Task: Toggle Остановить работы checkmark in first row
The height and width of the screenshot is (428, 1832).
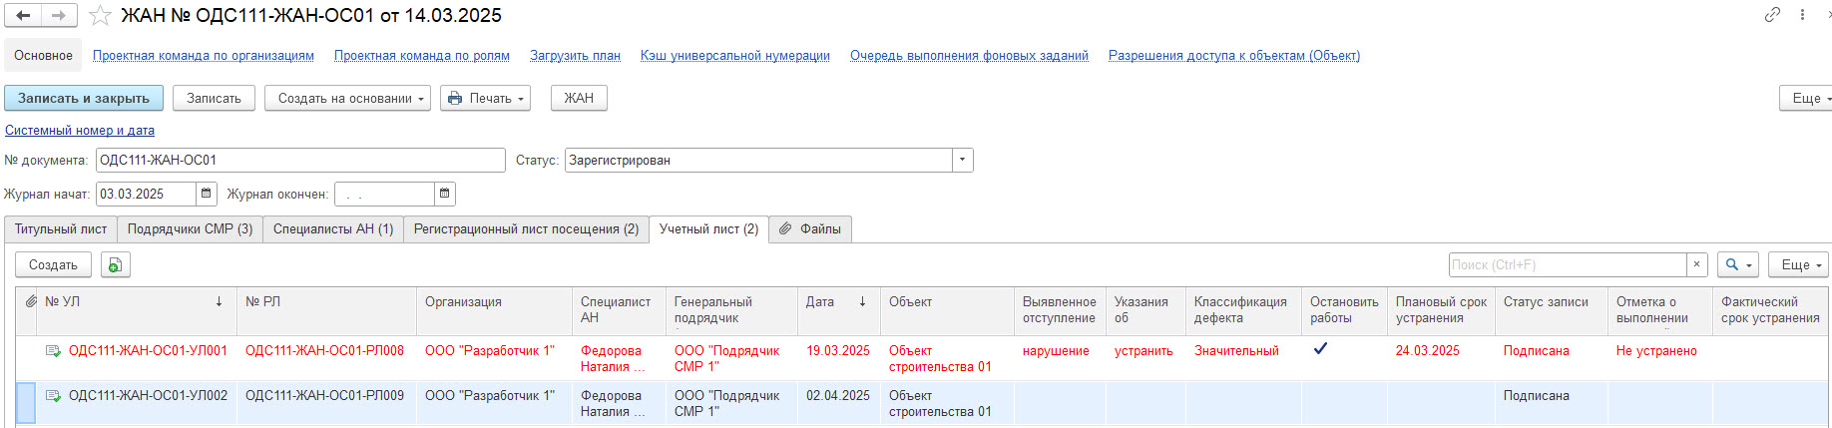Action: [x=1320, y=349]
